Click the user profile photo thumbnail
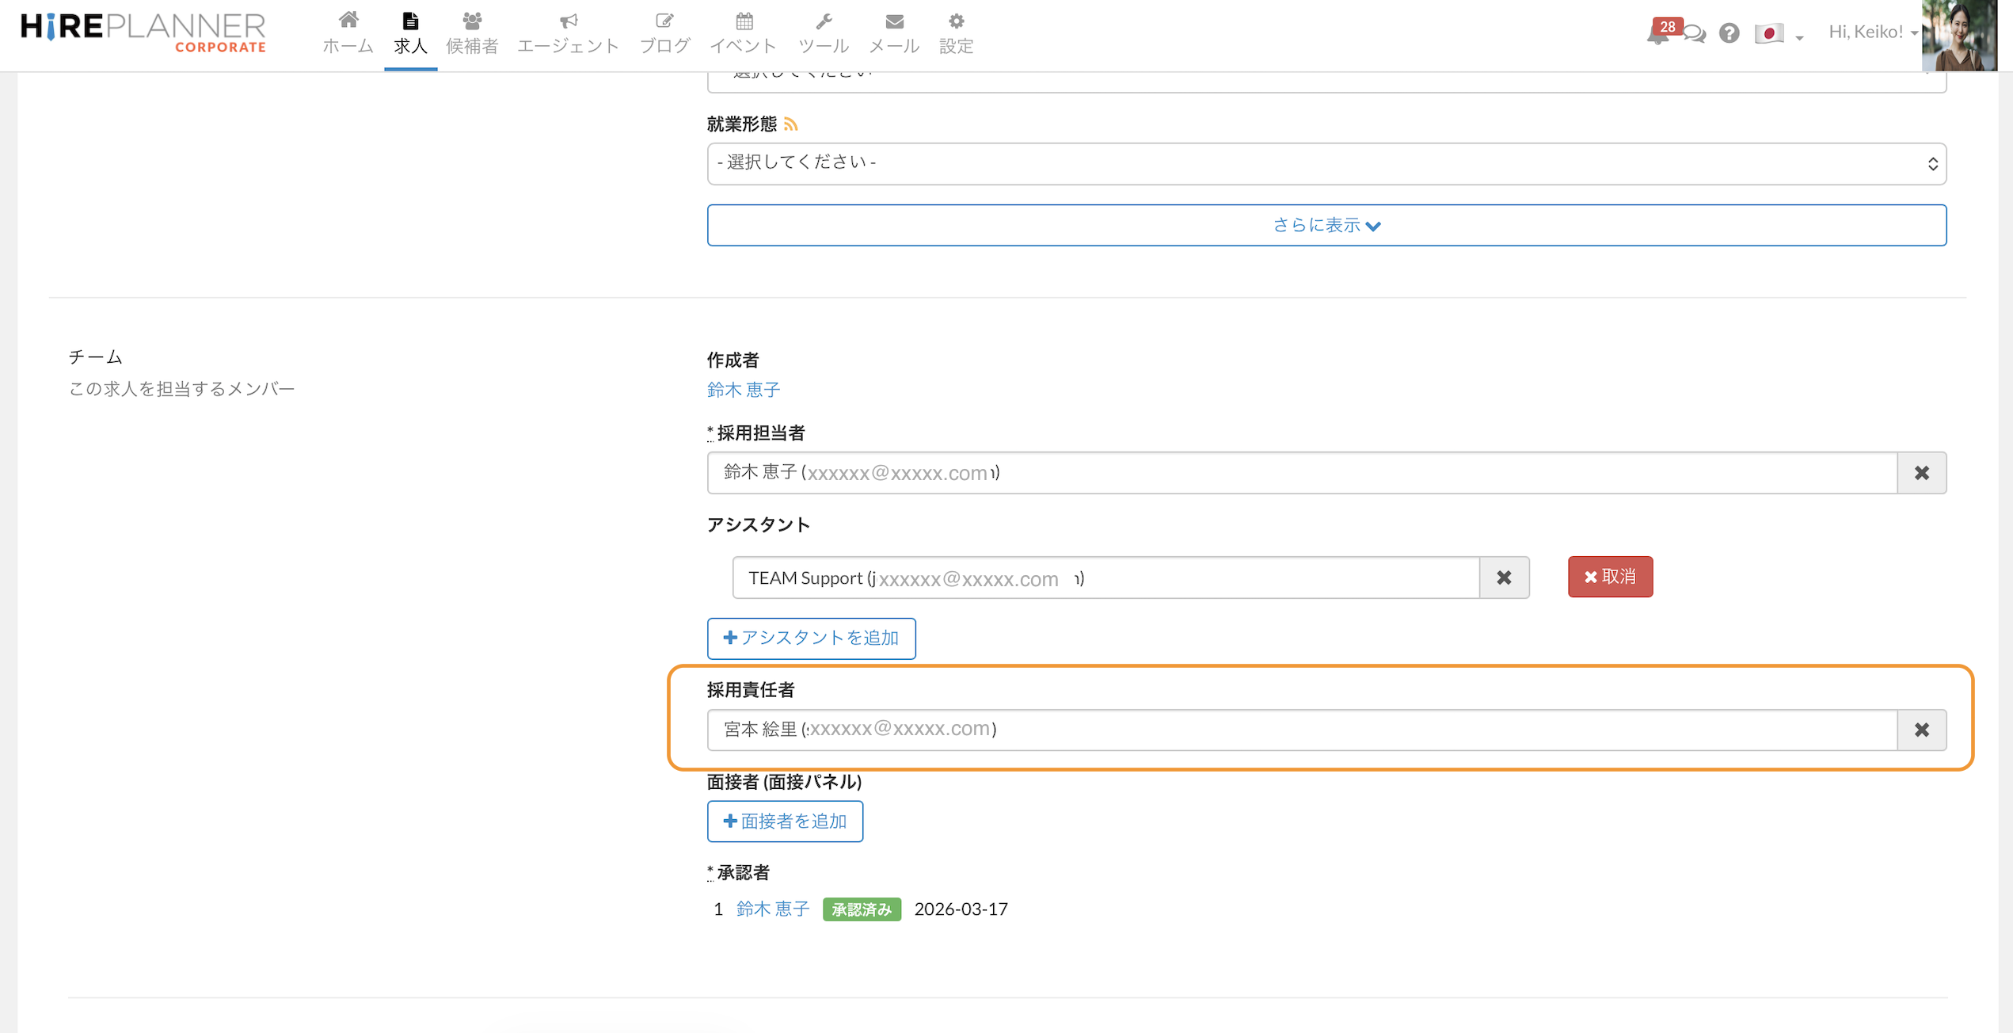Image resolution: width=2013 pixels, height=1033 pixels. (1961, 36)
